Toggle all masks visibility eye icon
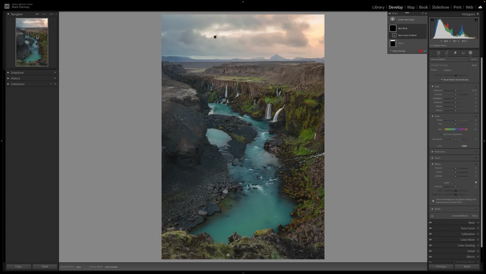This screenshot has width=486, height=274. tap(432, 216)
